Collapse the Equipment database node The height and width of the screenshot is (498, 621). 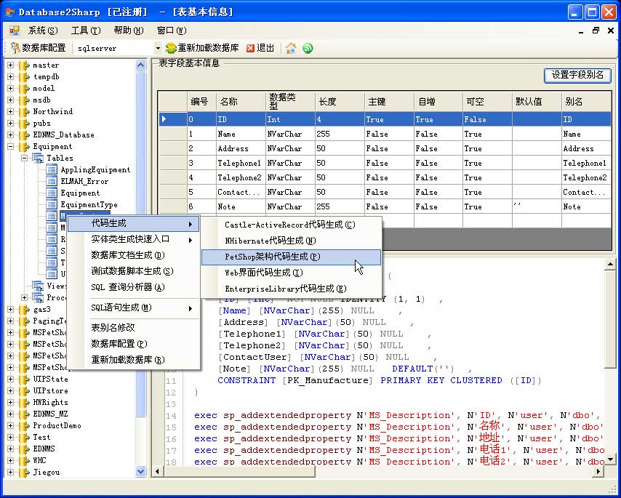coord(11,146)
